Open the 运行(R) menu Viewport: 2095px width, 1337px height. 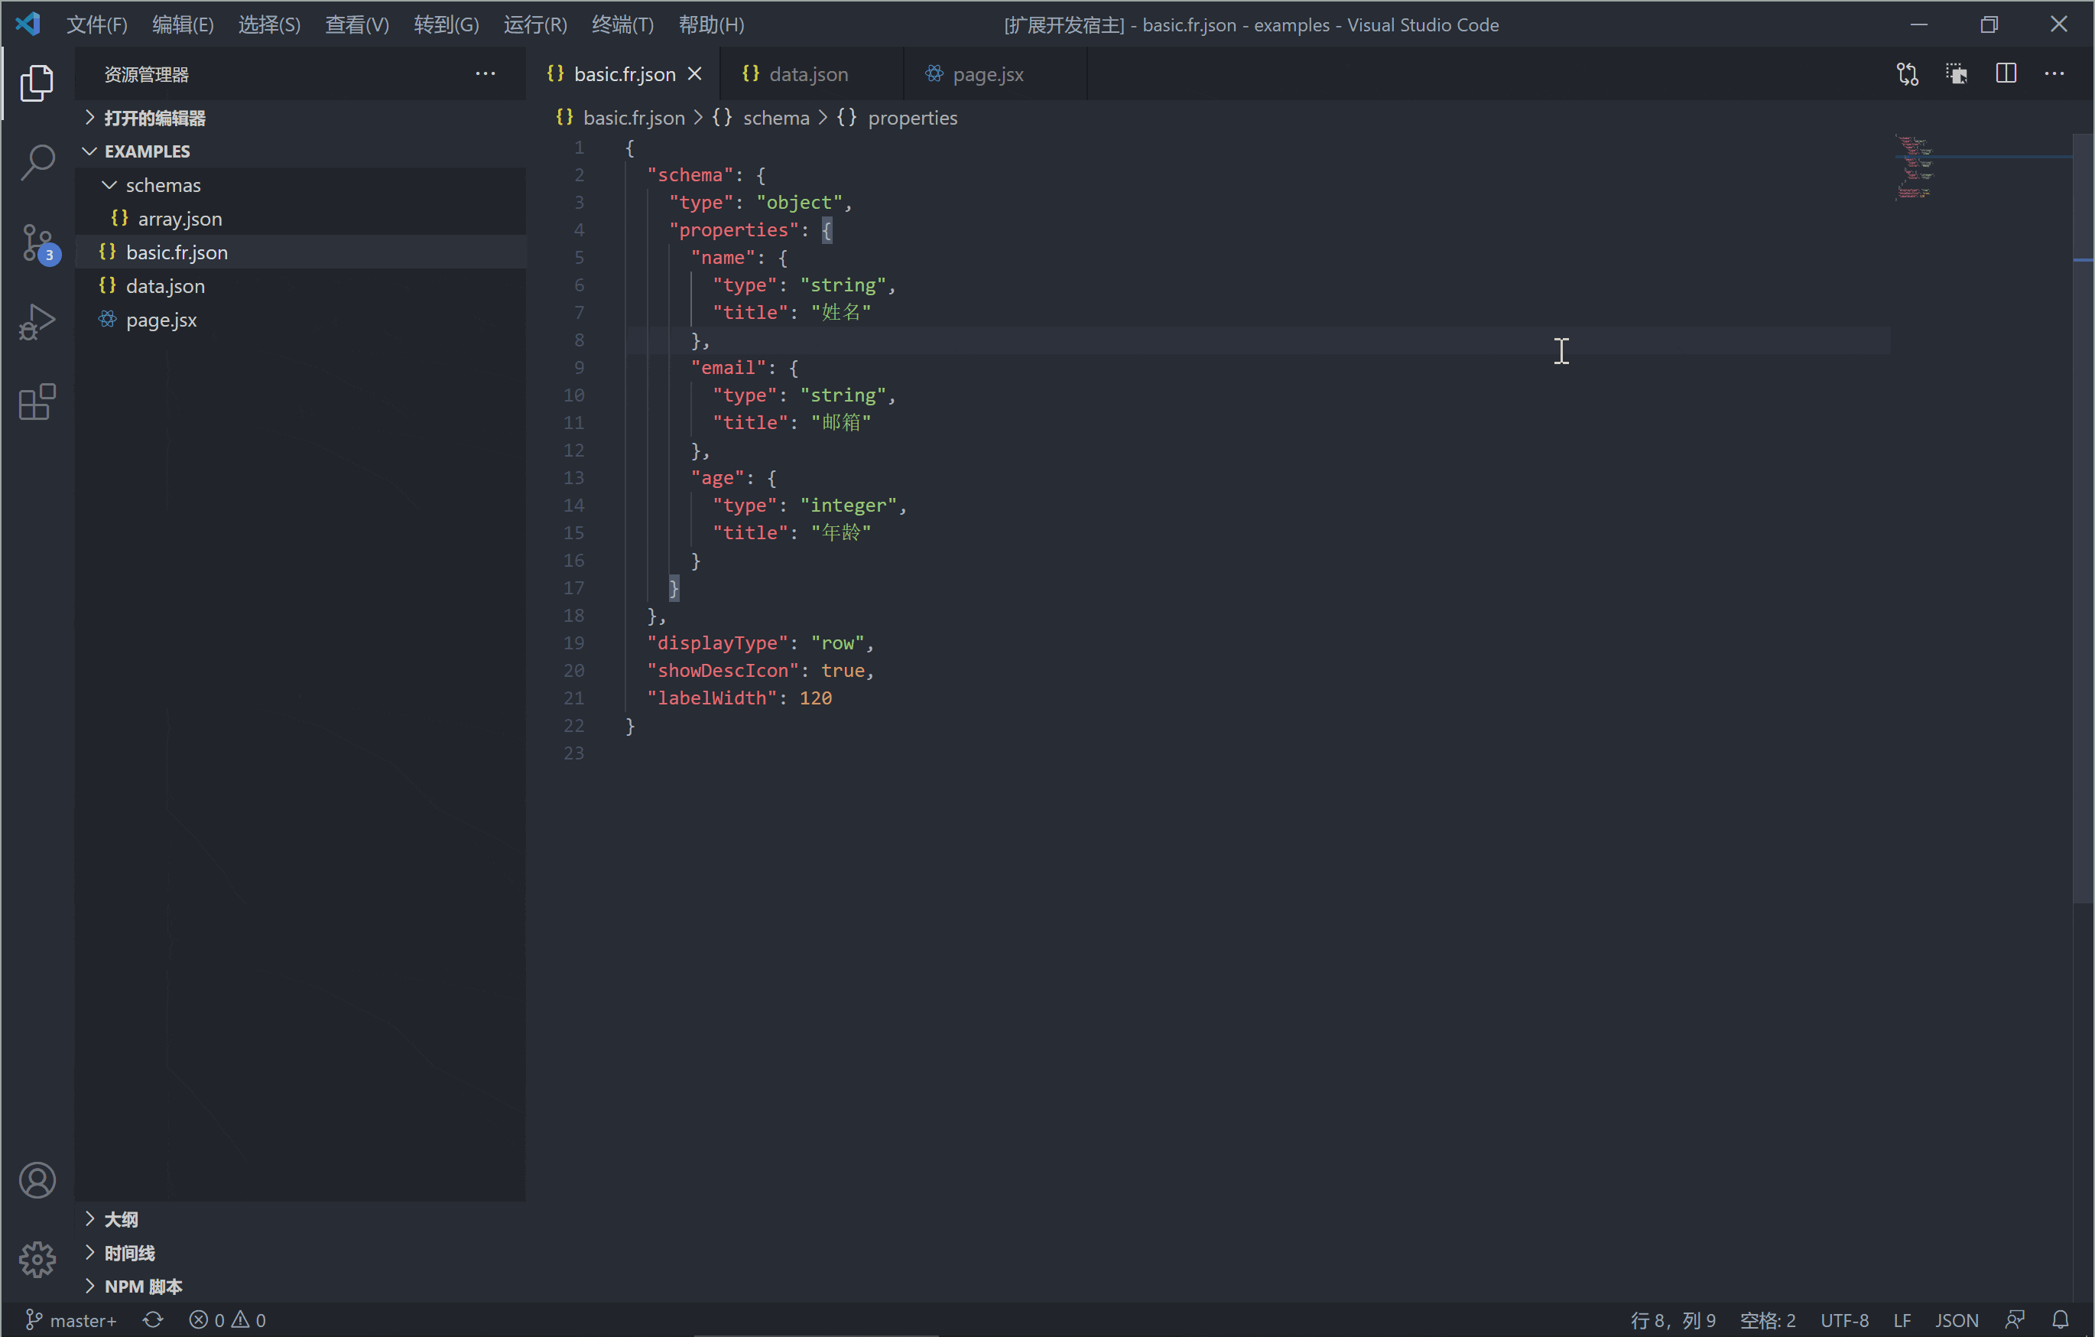pyautogui.click(x=535, y=24)
